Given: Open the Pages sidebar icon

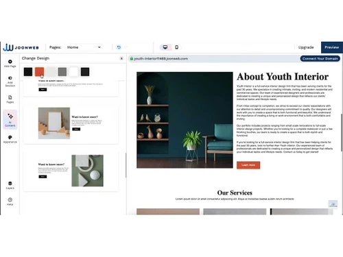Looking at the screenshot, I should click(10, 99).
